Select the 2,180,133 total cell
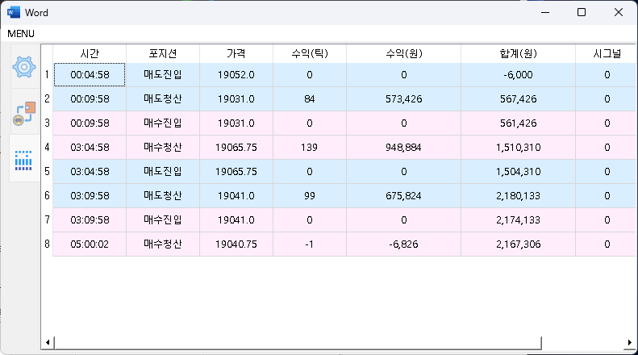The image size is (638, 355). tap(518, 196)
